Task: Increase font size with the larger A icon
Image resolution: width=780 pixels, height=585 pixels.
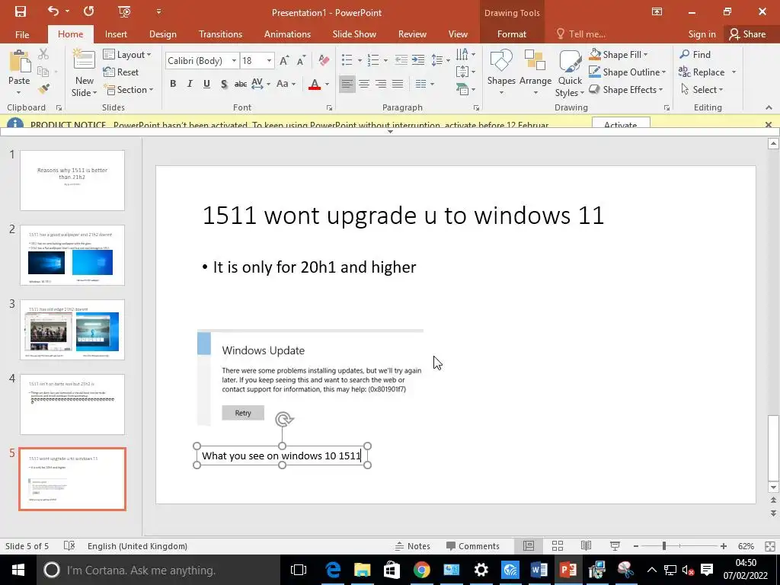Action: [x=284, y=61]
